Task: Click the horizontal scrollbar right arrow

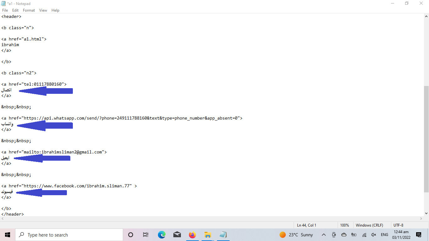Action: point(421,219)
